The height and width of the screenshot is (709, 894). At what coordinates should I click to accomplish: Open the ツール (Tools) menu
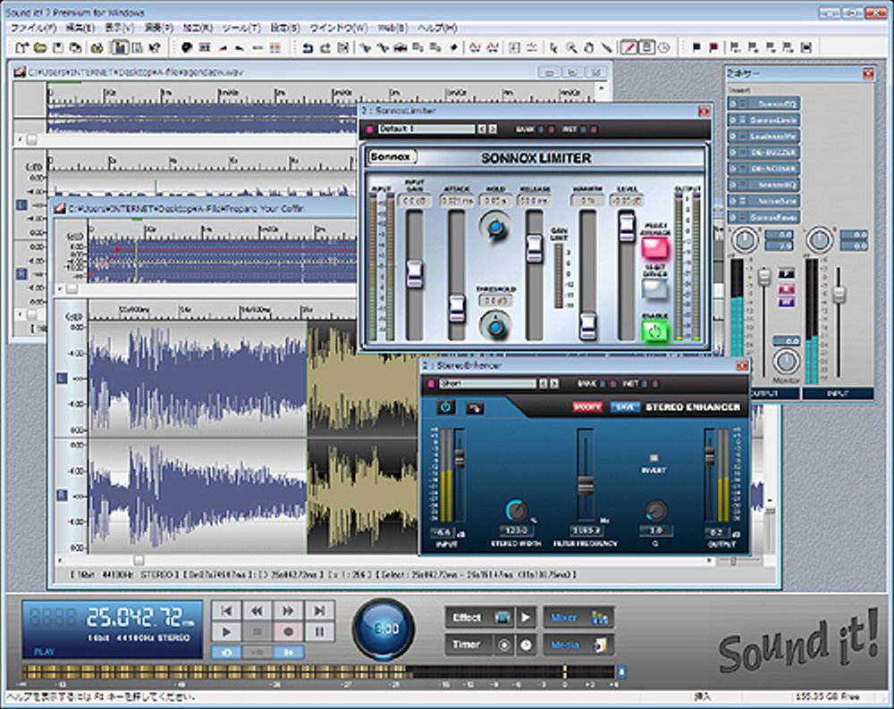tap(241, 28)
